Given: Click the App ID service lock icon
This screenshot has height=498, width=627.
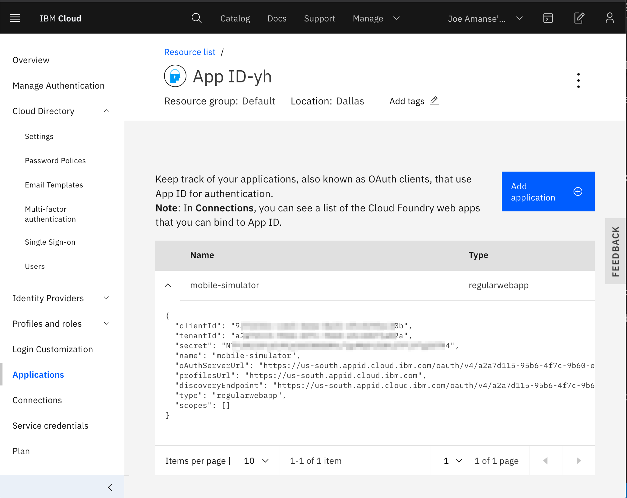Looking at the screenshot, I should (175, 76).
